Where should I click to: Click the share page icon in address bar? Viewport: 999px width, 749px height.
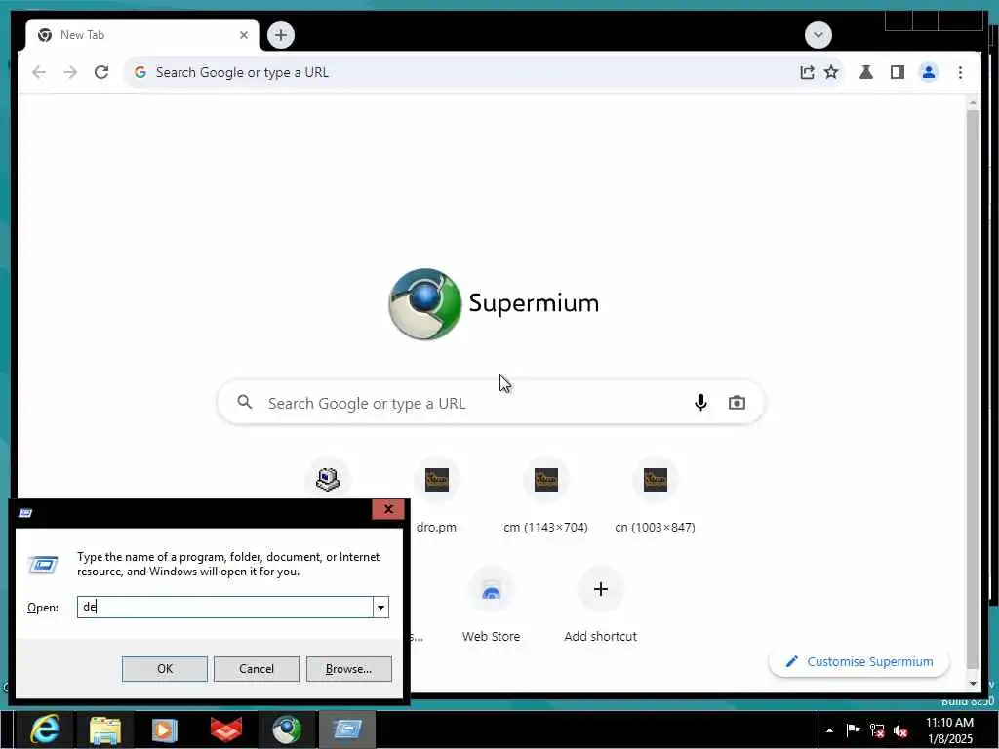tap(807, 72)
